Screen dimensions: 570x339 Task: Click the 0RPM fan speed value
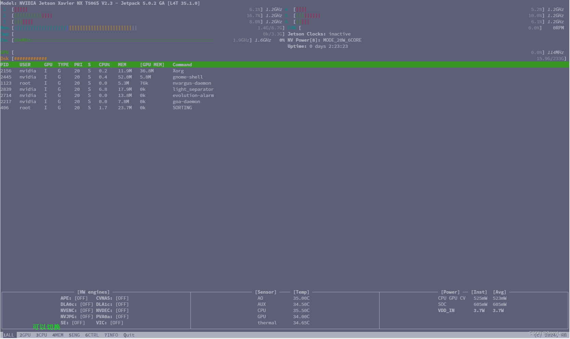point(558,28)
